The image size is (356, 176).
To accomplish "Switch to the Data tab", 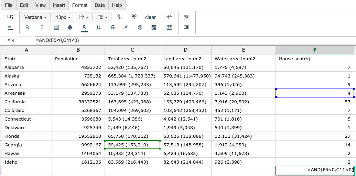I will click(x=100, y=5).
